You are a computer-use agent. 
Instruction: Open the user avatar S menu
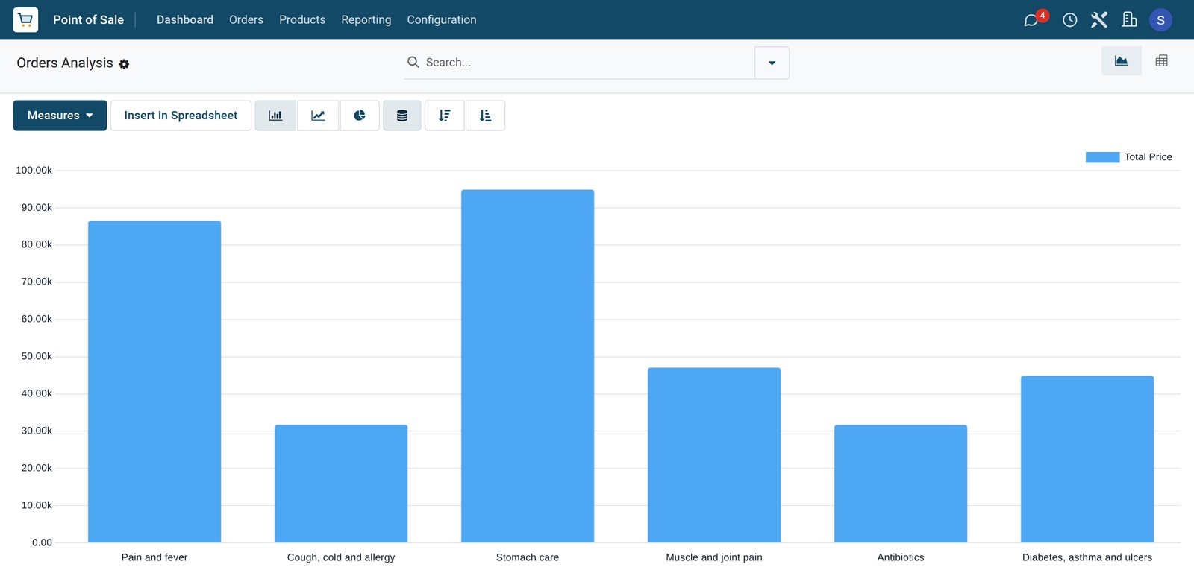pyautogui.click(x=1160, y=20)
